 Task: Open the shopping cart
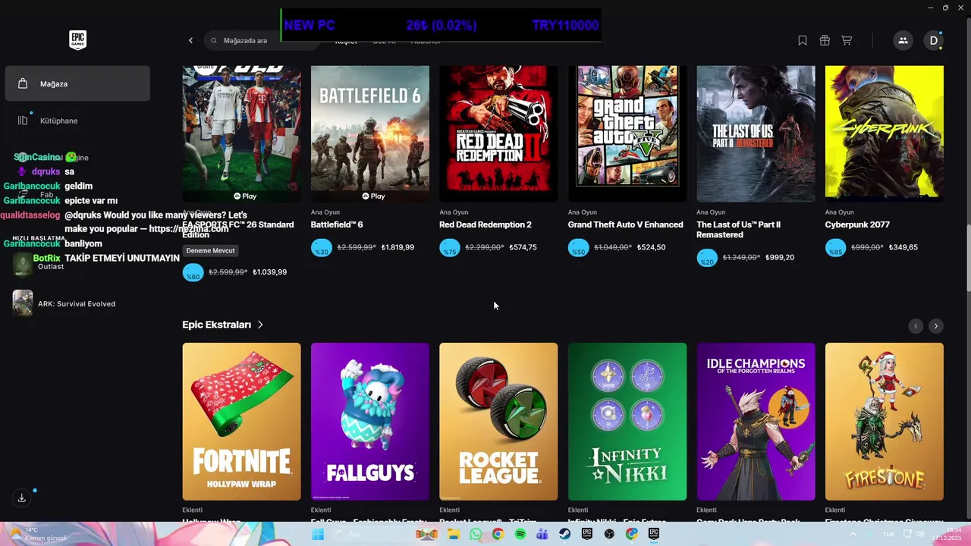click(847, 40)
